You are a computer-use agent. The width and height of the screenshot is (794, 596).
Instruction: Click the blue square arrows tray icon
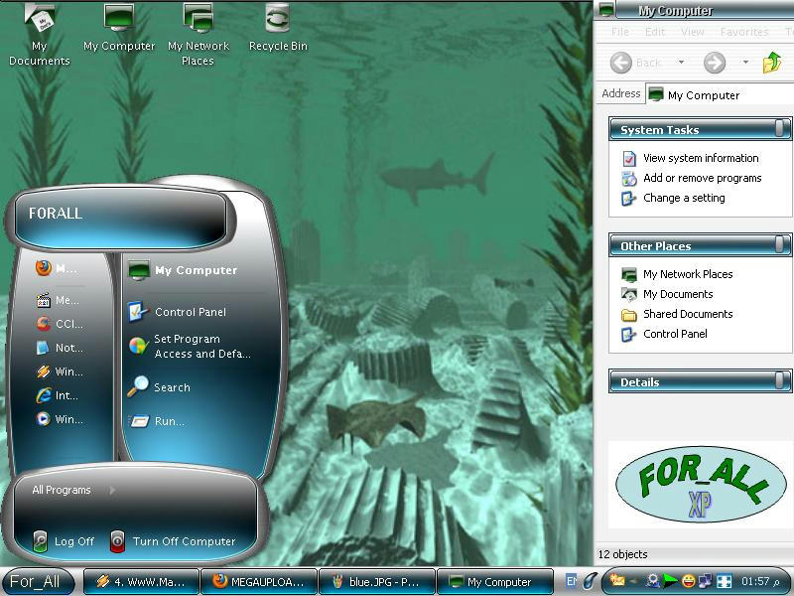[725, 581]
